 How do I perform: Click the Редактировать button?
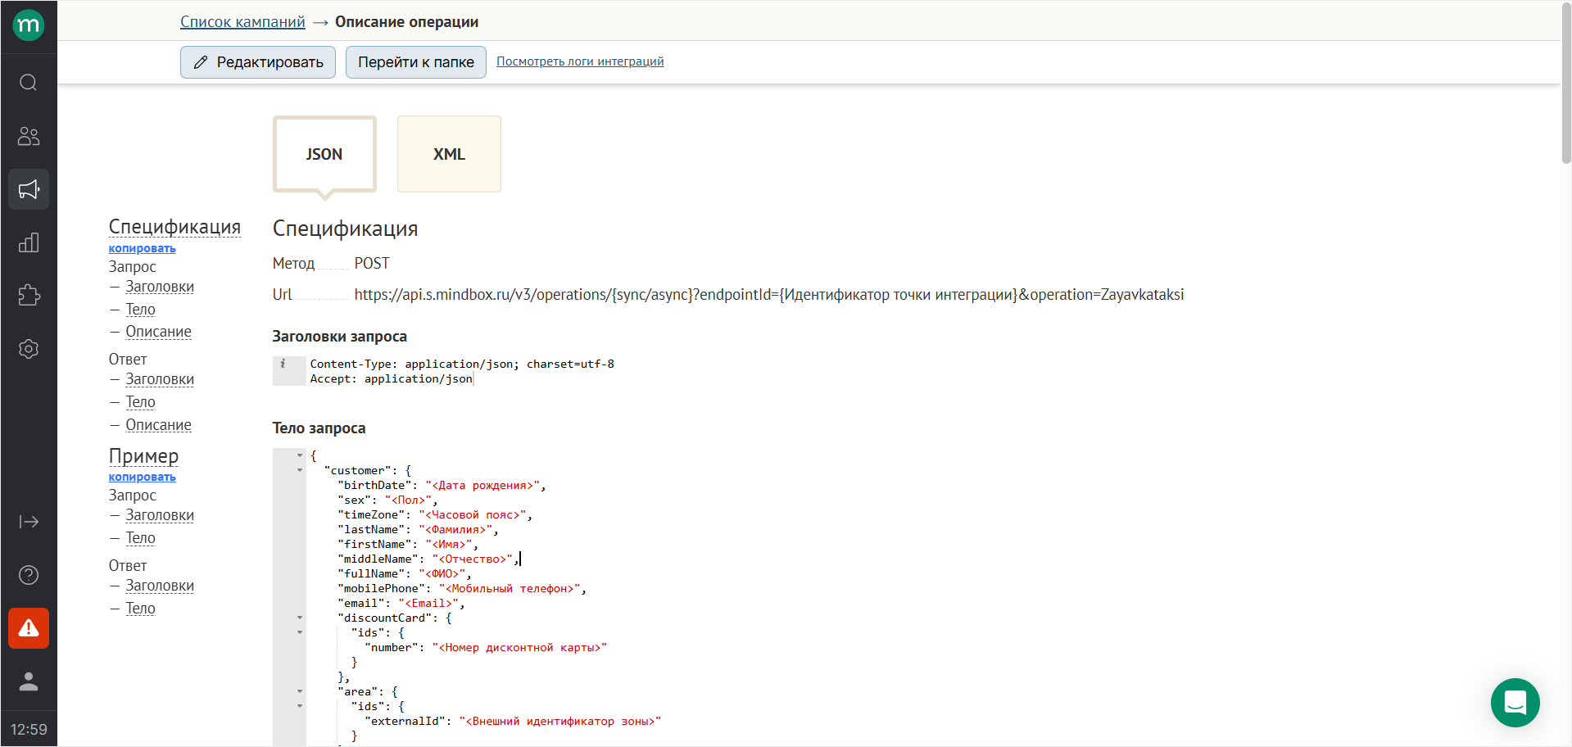coord(258,62)
